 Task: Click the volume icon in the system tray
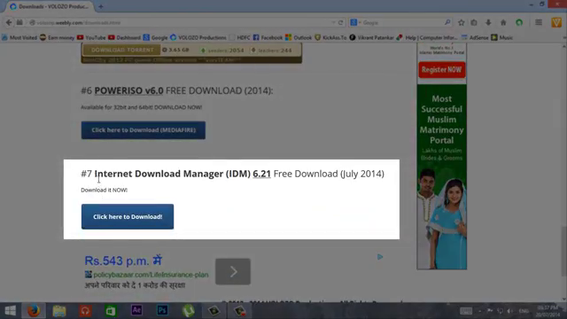pos(509,311)
